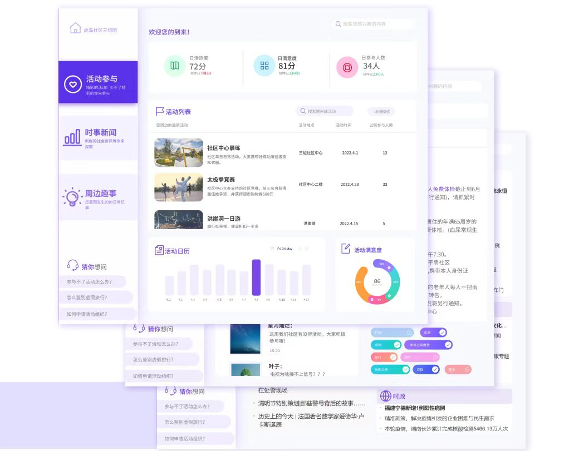Open the 活动参与 sidebar tab
This screenshot has width=574, height=451.
tap(98, 82)
